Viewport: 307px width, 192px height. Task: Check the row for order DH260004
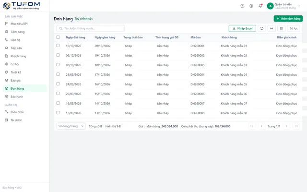58,74
